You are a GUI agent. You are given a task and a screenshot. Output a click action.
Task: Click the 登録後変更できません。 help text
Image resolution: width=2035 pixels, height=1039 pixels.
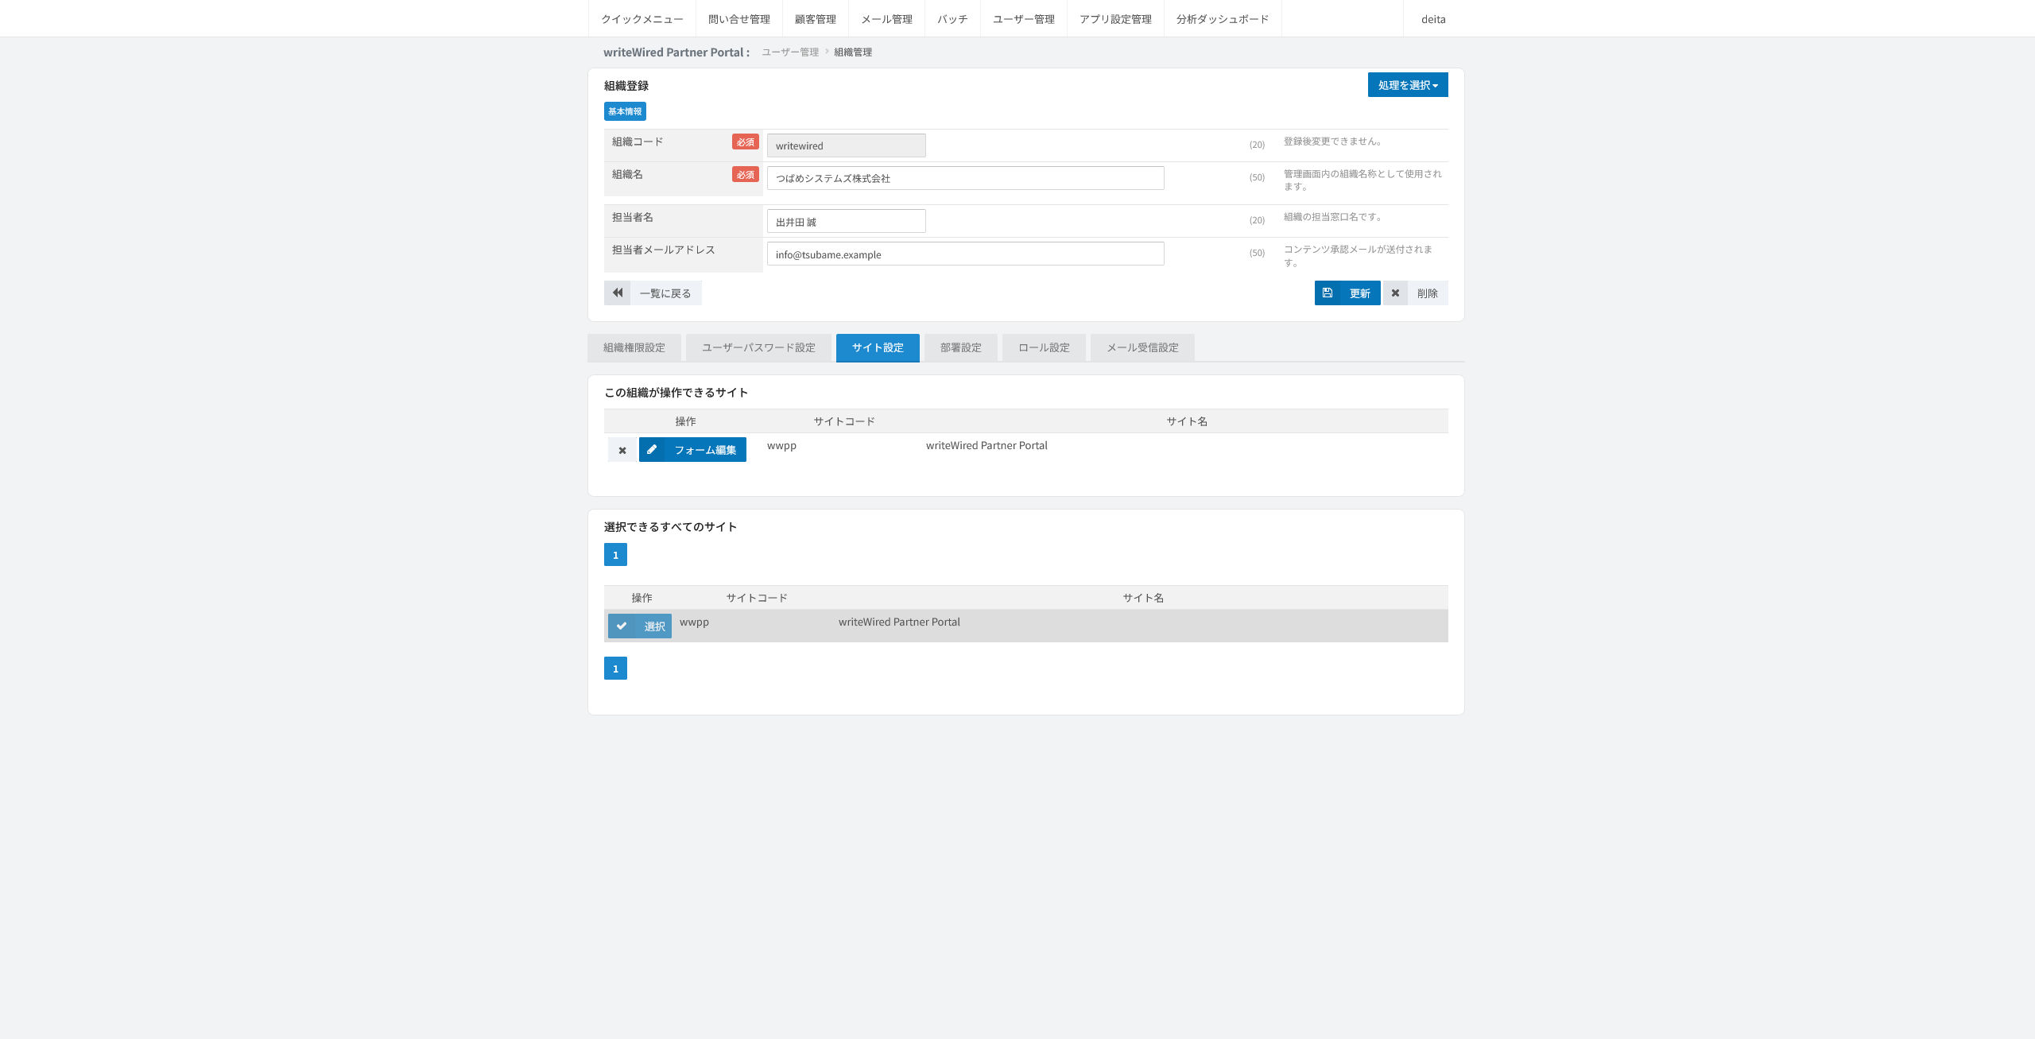pyautogui.click(x=1335, y=141)
